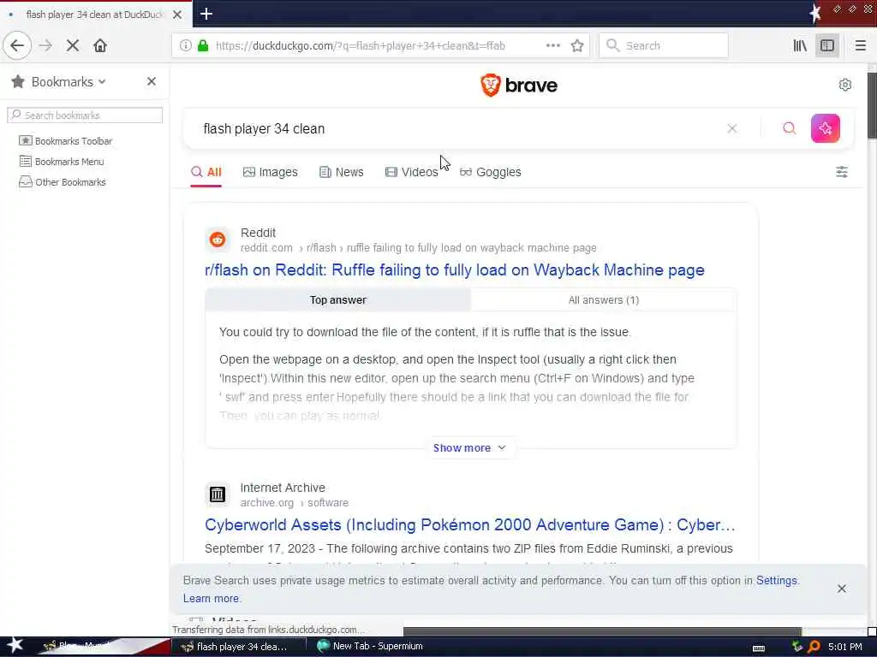The width and height of the screenshot is (877, 657).
Task: Select the All answers (1) tab
Action: pyautogui.click(x=604, y=300)
